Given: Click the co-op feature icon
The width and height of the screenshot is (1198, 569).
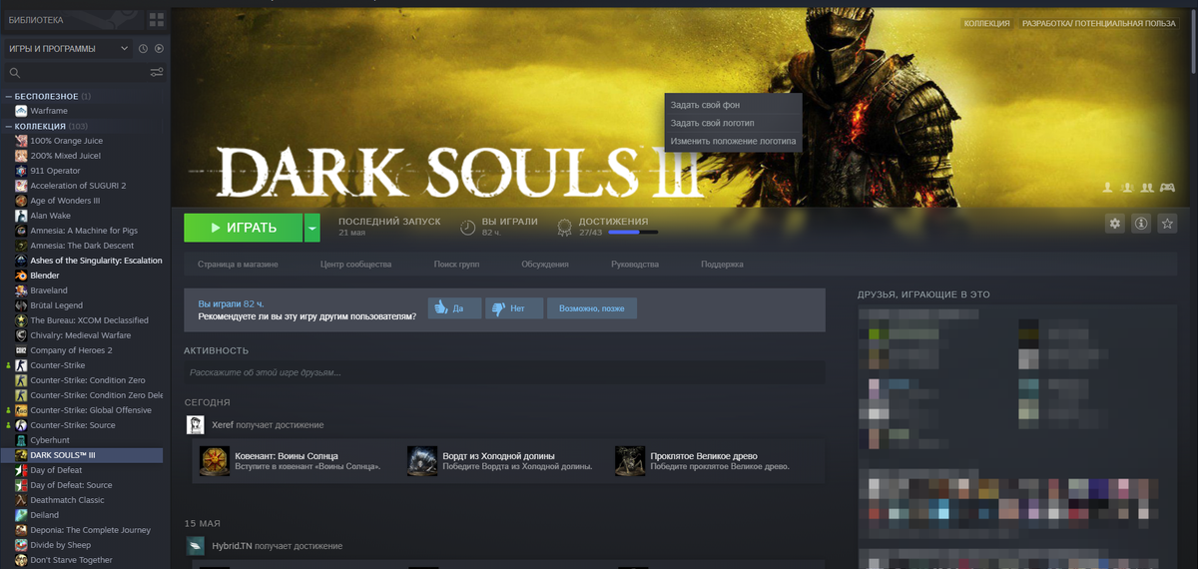Looking at the screenshot, I should (x=1148, y=187).
